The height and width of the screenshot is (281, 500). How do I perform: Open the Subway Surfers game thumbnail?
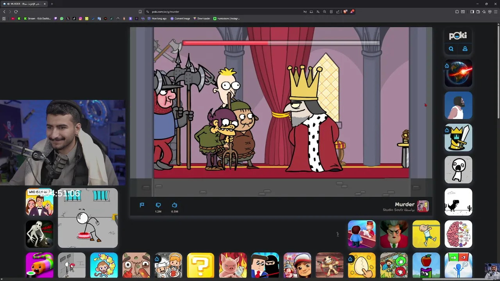tap(297, 265)
